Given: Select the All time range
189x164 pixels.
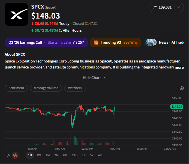Looking at the screenshot, I should pos(100,155).
